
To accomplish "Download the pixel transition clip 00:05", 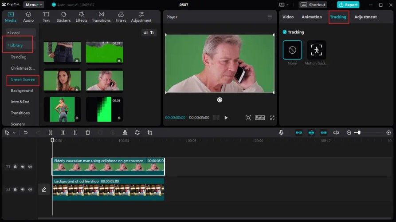I will [119, 118].
